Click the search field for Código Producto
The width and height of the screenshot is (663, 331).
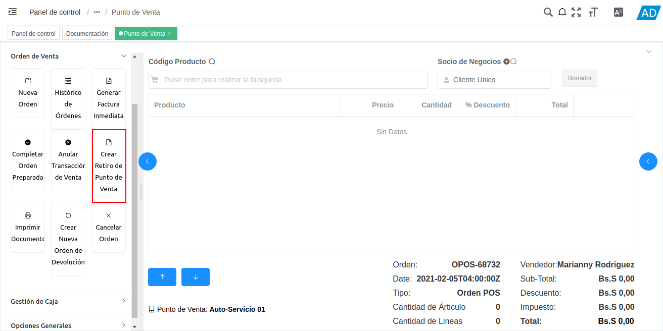pyautogui.click(x=288, y=79)
